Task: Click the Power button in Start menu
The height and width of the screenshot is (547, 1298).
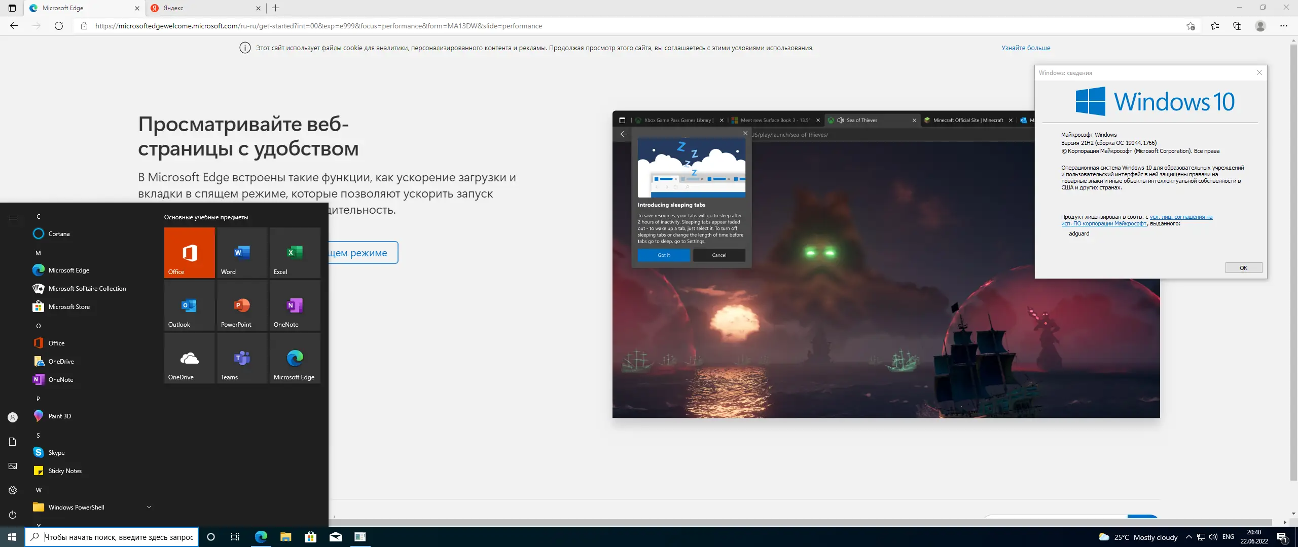Action: click(x=13, y=515)
